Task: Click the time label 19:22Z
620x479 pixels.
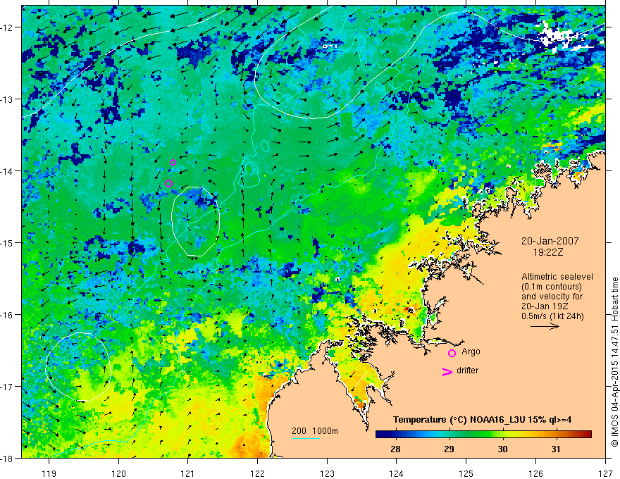Action: (x=547, y=252)
